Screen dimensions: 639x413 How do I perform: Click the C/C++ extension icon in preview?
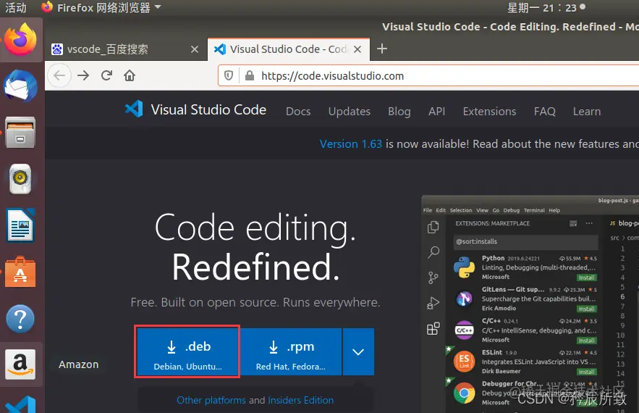(x=464, y=330)
